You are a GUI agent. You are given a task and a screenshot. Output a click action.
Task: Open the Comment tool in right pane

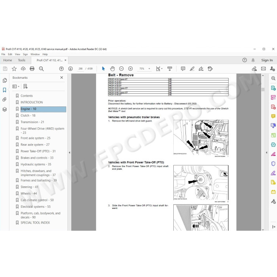coord(273,116)
